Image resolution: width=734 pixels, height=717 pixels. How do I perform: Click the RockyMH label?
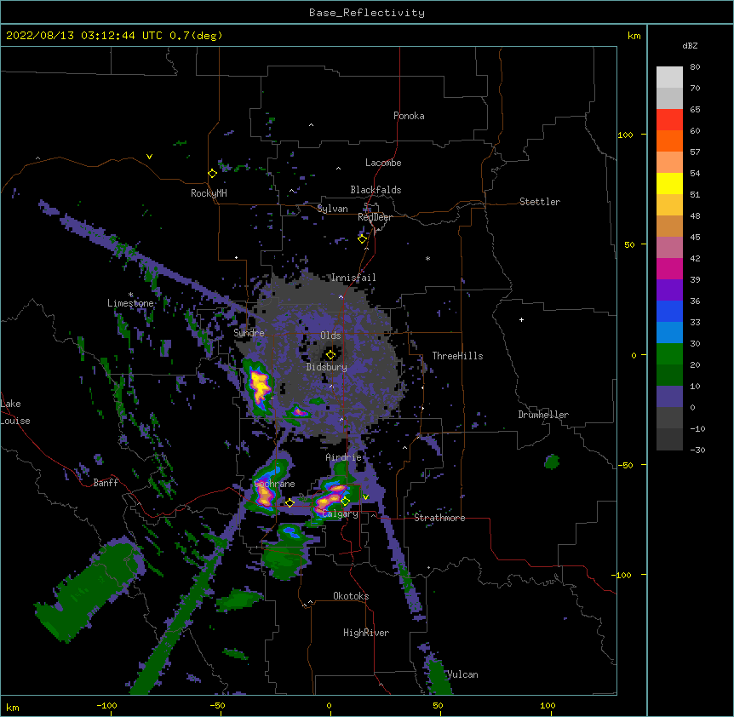(209, 193)
